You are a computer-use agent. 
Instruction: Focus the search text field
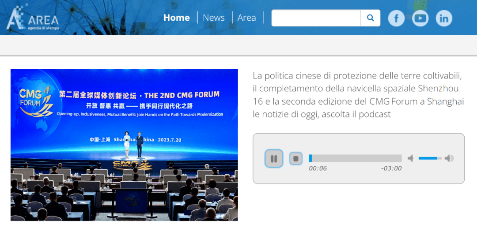(x=316, y=18)
